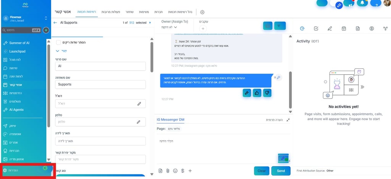
Task: Open the help question mark icon
Action: (x=376, y=3)
